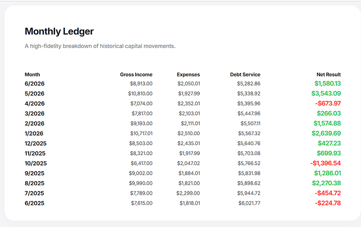Click the Gross Income column header
Screen dimensions: 361x227
pos(136,75)
